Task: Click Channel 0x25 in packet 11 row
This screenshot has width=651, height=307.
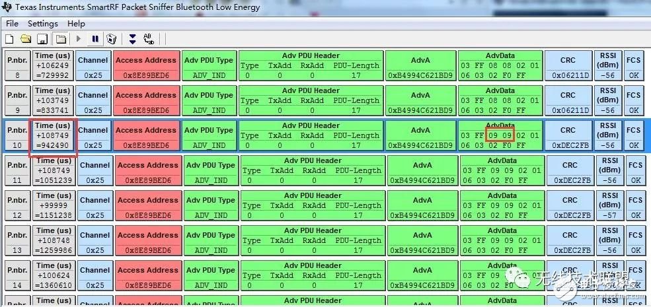Action: tap(95, 170)
